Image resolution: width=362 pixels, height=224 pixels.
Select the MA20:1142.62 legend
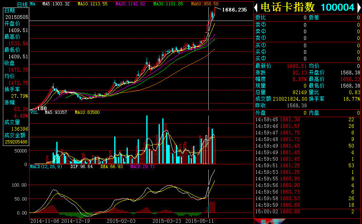tap(130, 4)
